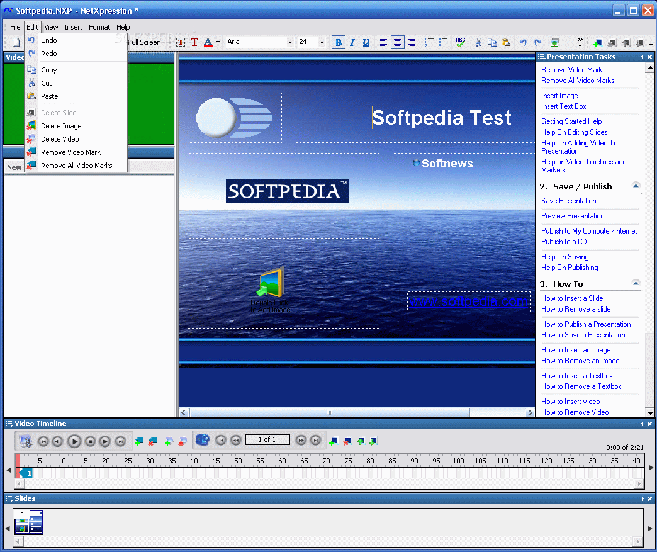Click the green move slide up icon

361,441
